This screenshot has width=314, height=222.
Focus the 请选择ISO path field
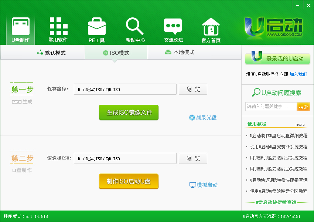pos(125,158)
